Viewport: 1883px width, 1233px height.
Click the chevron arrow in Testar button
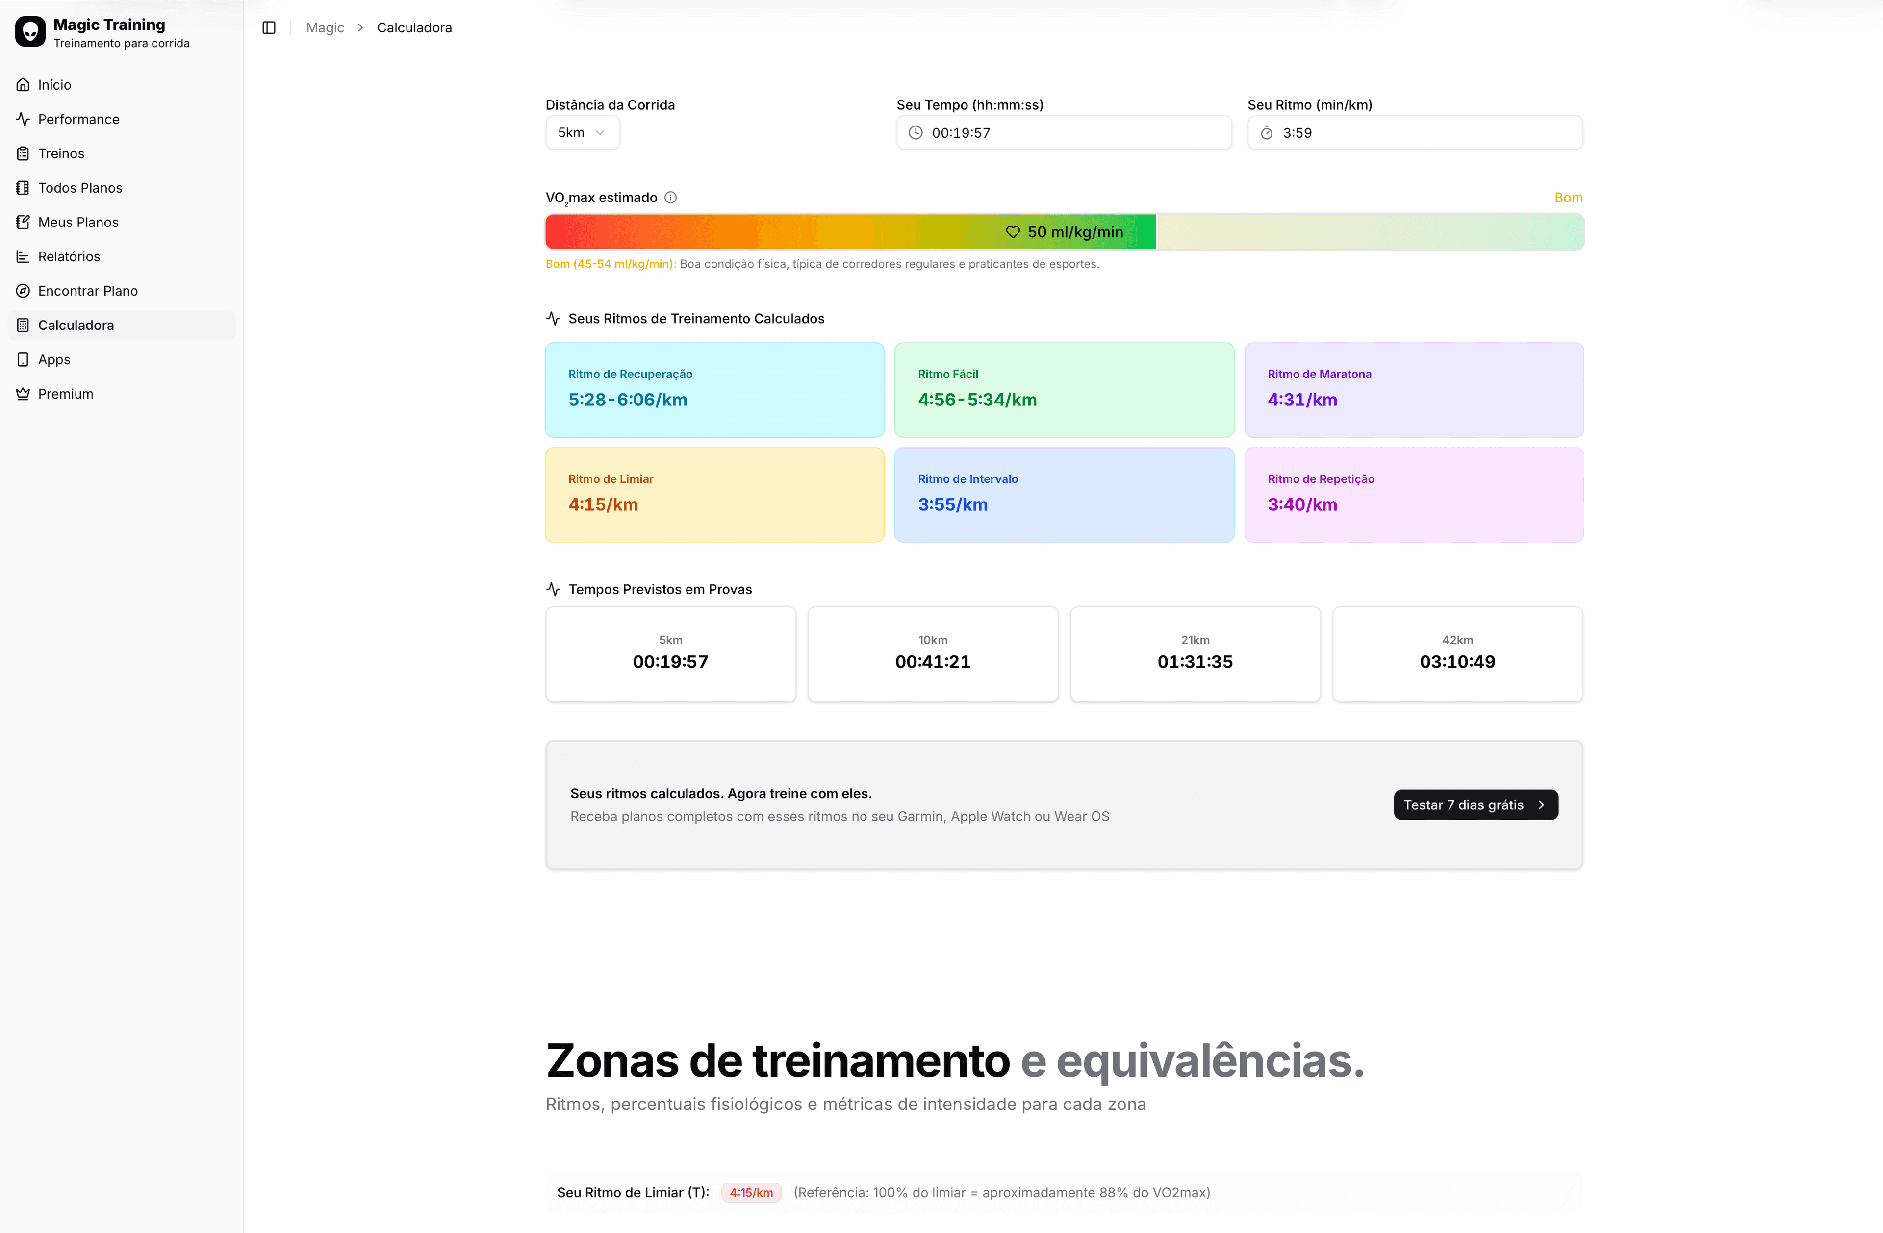pyautogui.click(x=1541, y=805)
